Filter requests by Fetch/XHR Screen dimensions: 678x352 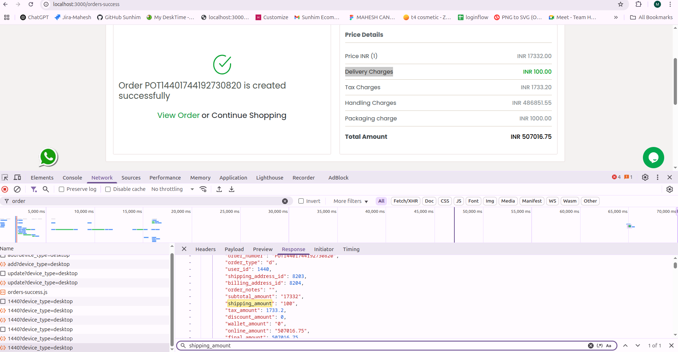(406, 201)
